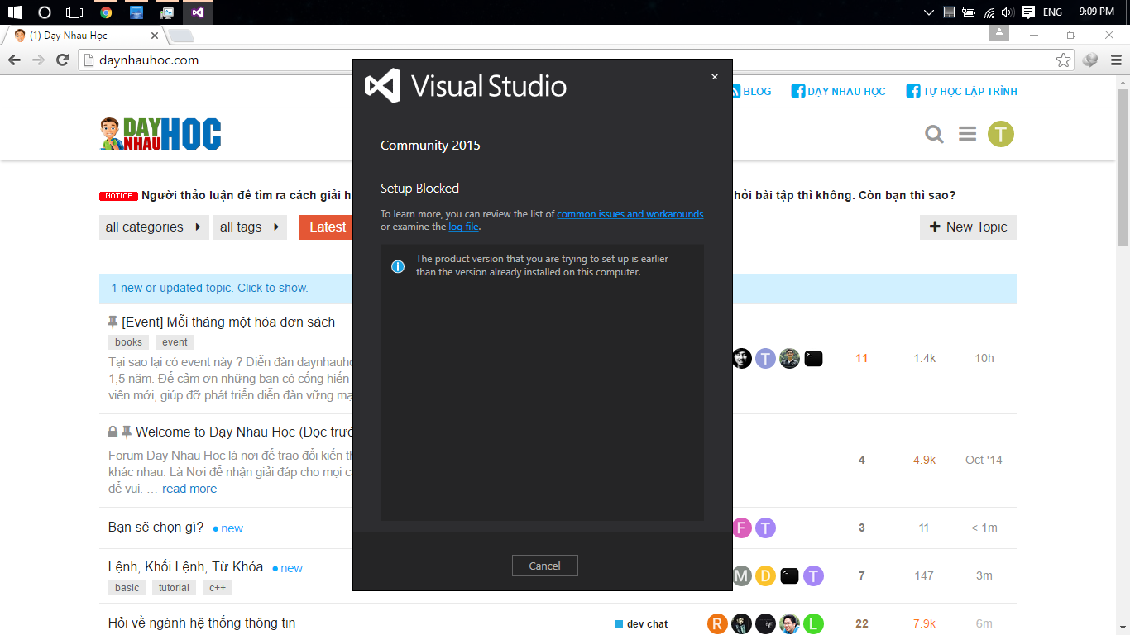Click the 11 replies count
Viewport: 1130px width, 635px height.
[862, 359]
